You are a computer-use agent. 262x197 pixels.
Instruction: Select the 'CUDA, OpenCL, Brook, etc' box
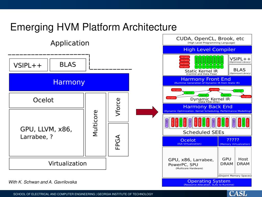[207, 40]
